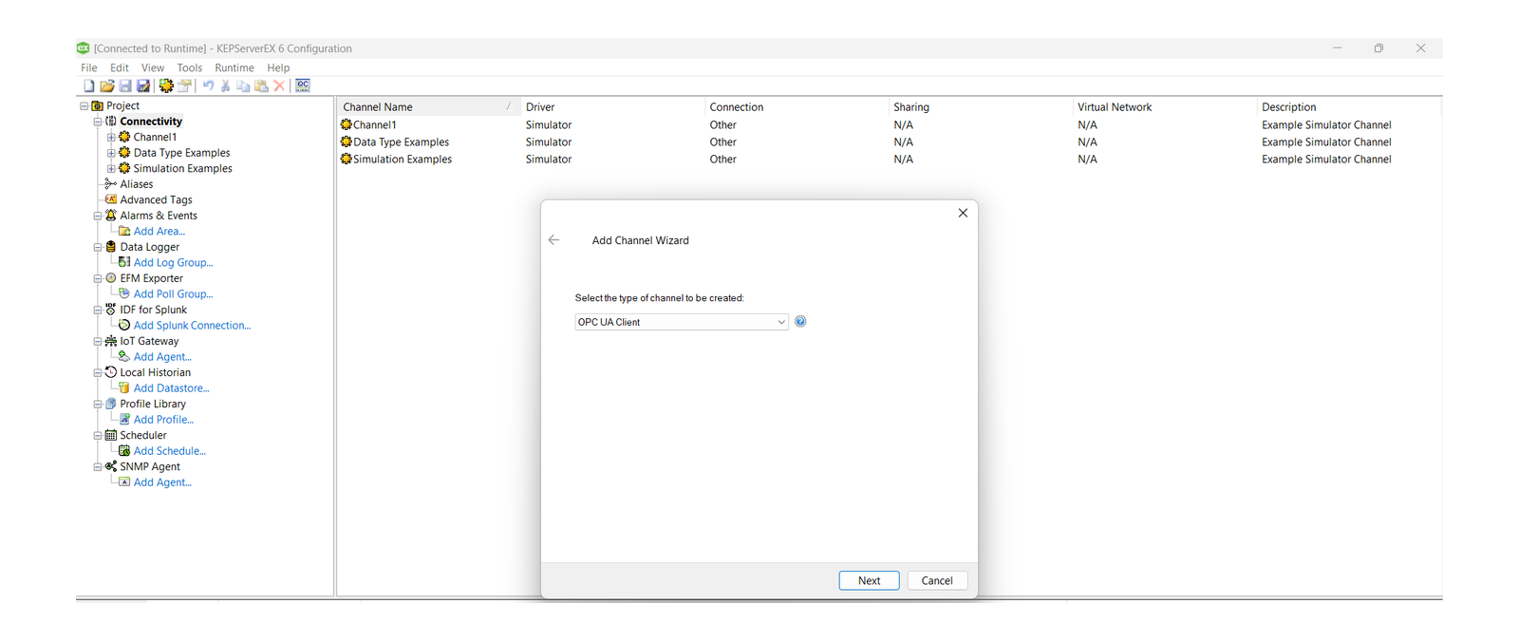Click the Add Log Group... link
The image size is (1519, 641).
173,263
